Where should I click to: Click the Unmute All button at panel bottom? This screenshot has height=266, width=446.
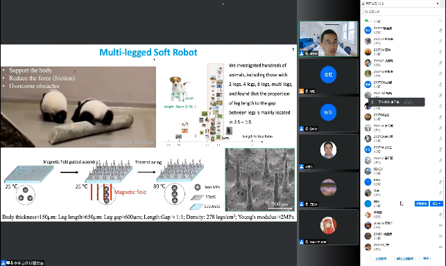coord(405,258)
